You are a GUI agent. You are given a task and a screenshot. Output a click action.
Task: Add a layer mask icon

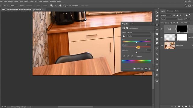click(179, 106)
